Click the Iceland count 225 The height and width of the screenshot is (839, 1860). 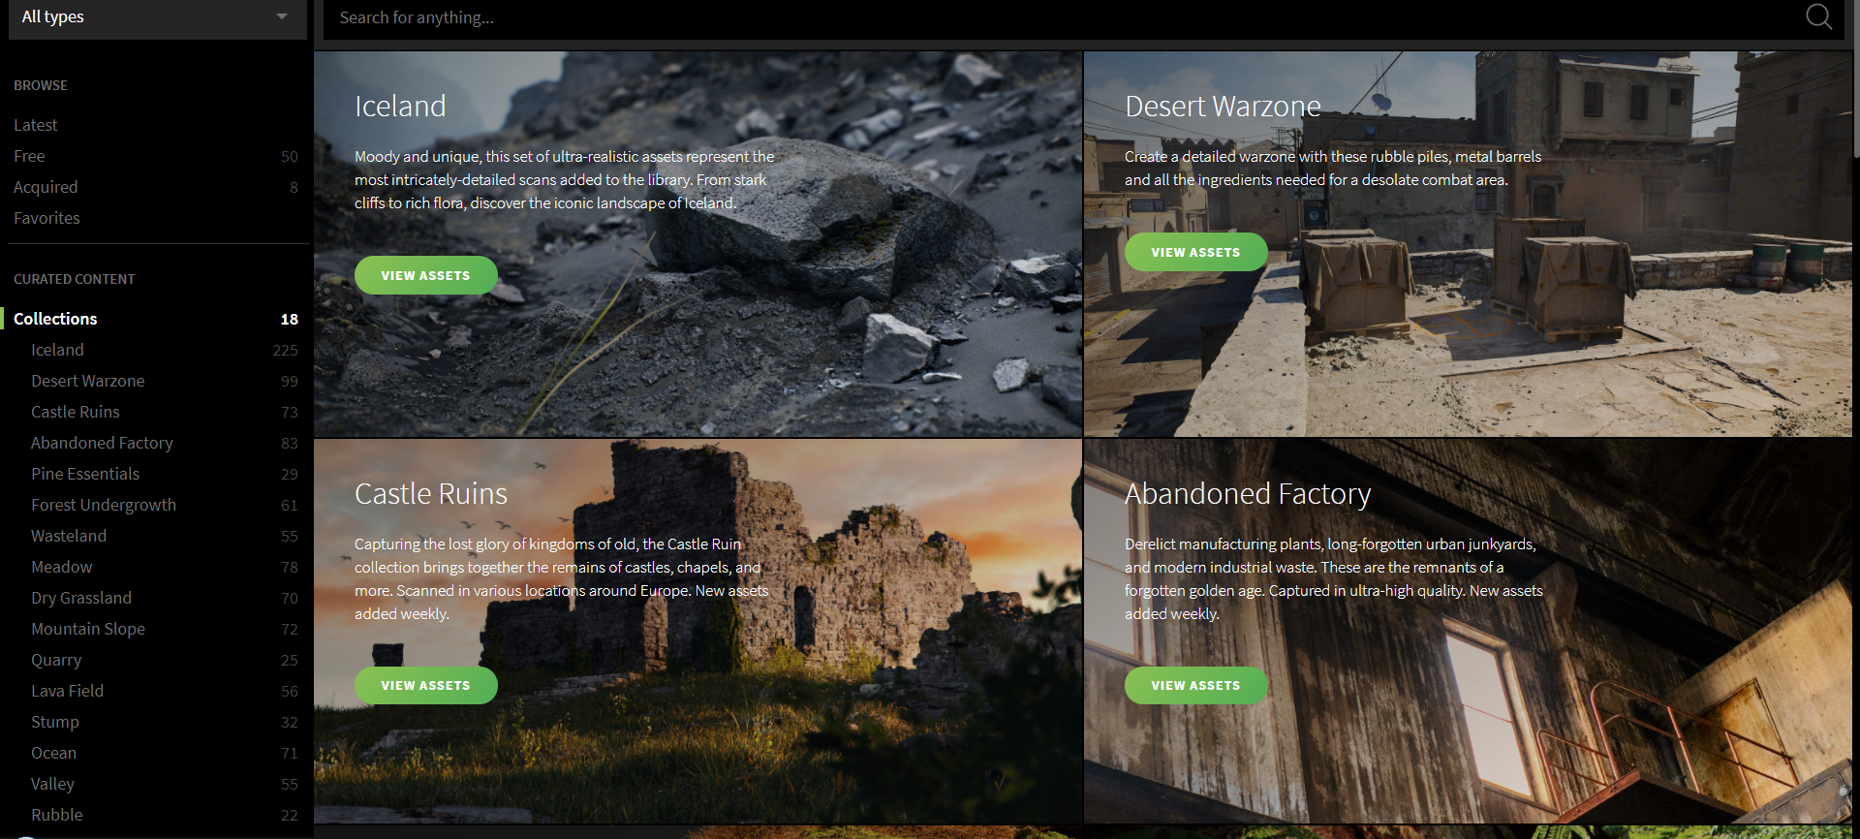pos(285,350)
